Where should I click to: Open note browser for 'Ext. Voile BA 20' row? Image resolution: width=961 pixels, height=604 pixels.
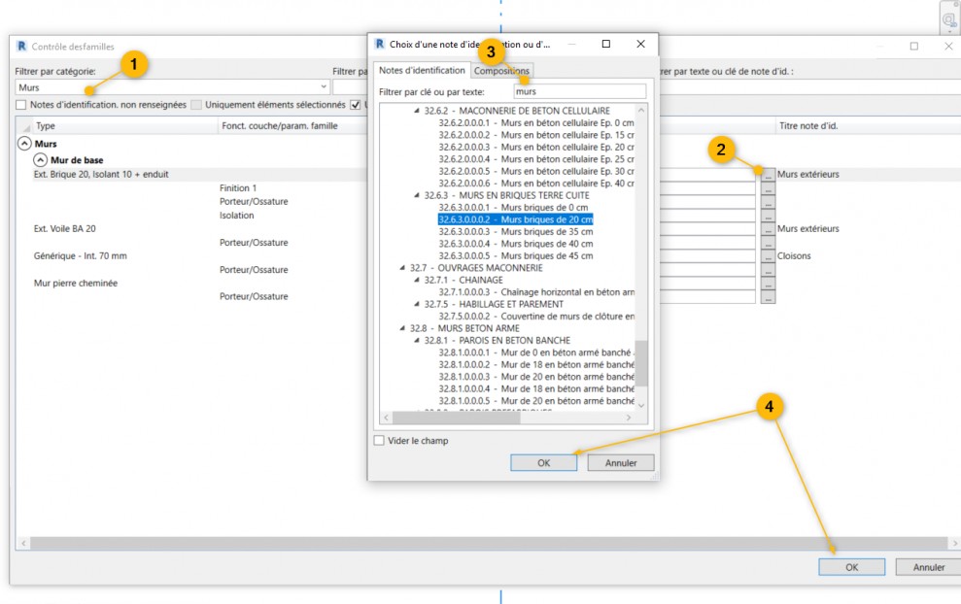tap(768, 228)
